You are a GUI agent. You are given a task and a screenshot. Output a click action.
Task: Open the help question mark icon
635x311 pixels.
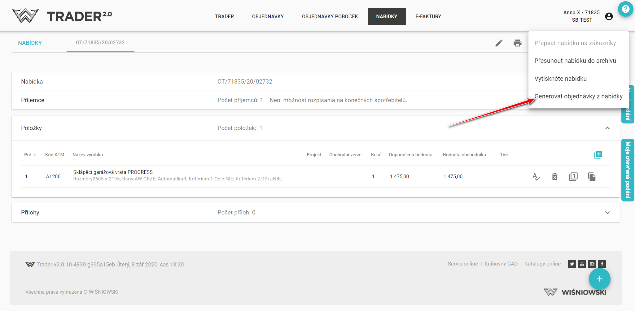[x=625, y=9]
